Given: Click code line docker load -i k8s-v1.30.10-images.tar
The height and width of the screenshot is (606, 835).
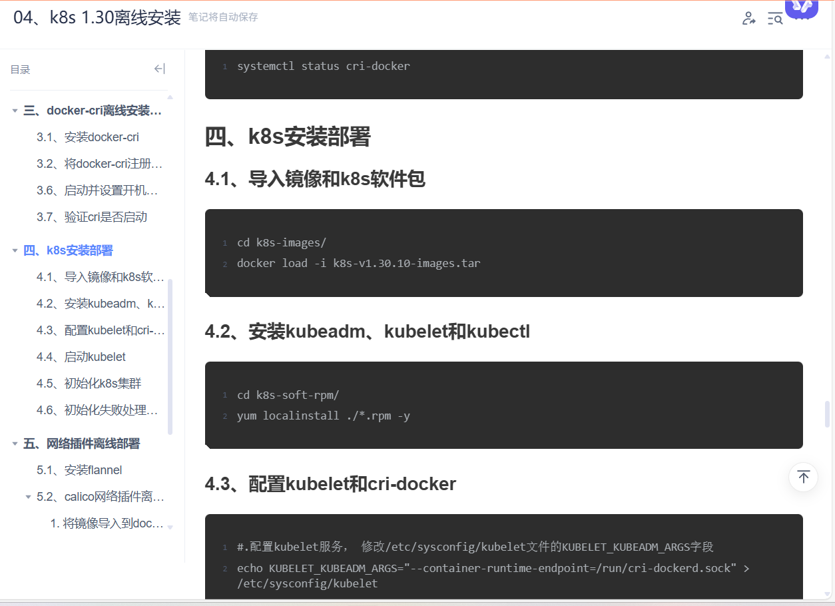Looking at the screenshot, I should click(x=359, y=263).
